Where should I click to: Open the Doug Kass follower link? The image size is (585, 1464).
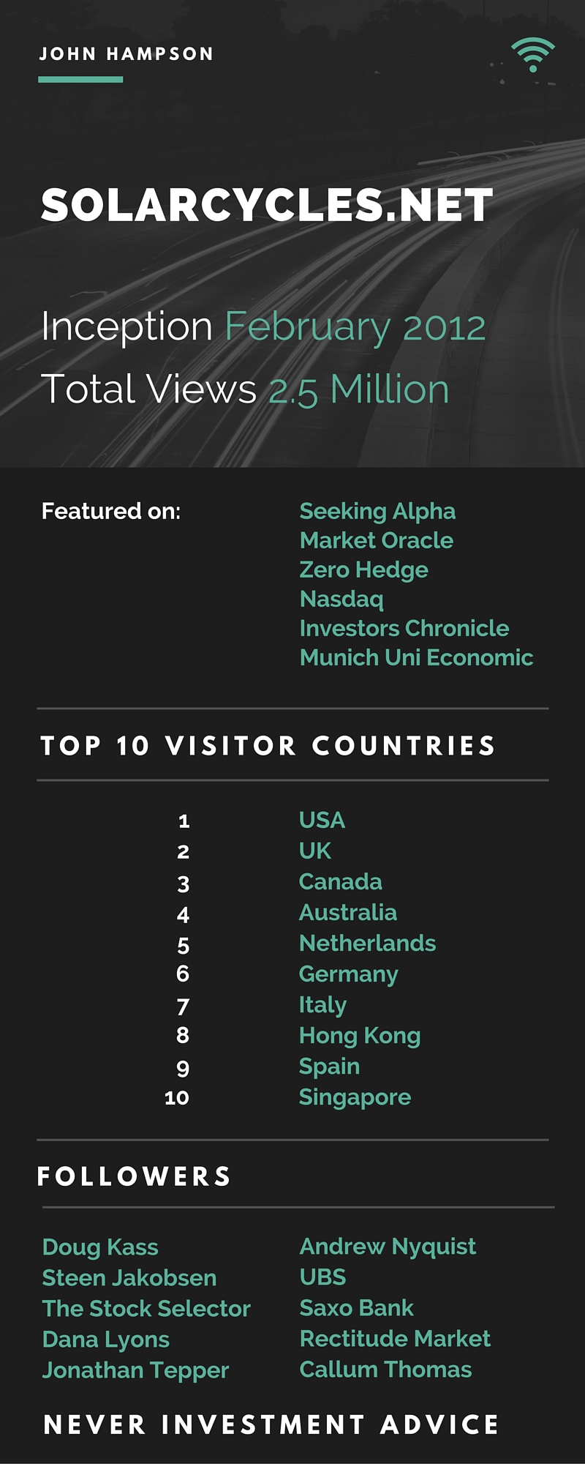100,1247
